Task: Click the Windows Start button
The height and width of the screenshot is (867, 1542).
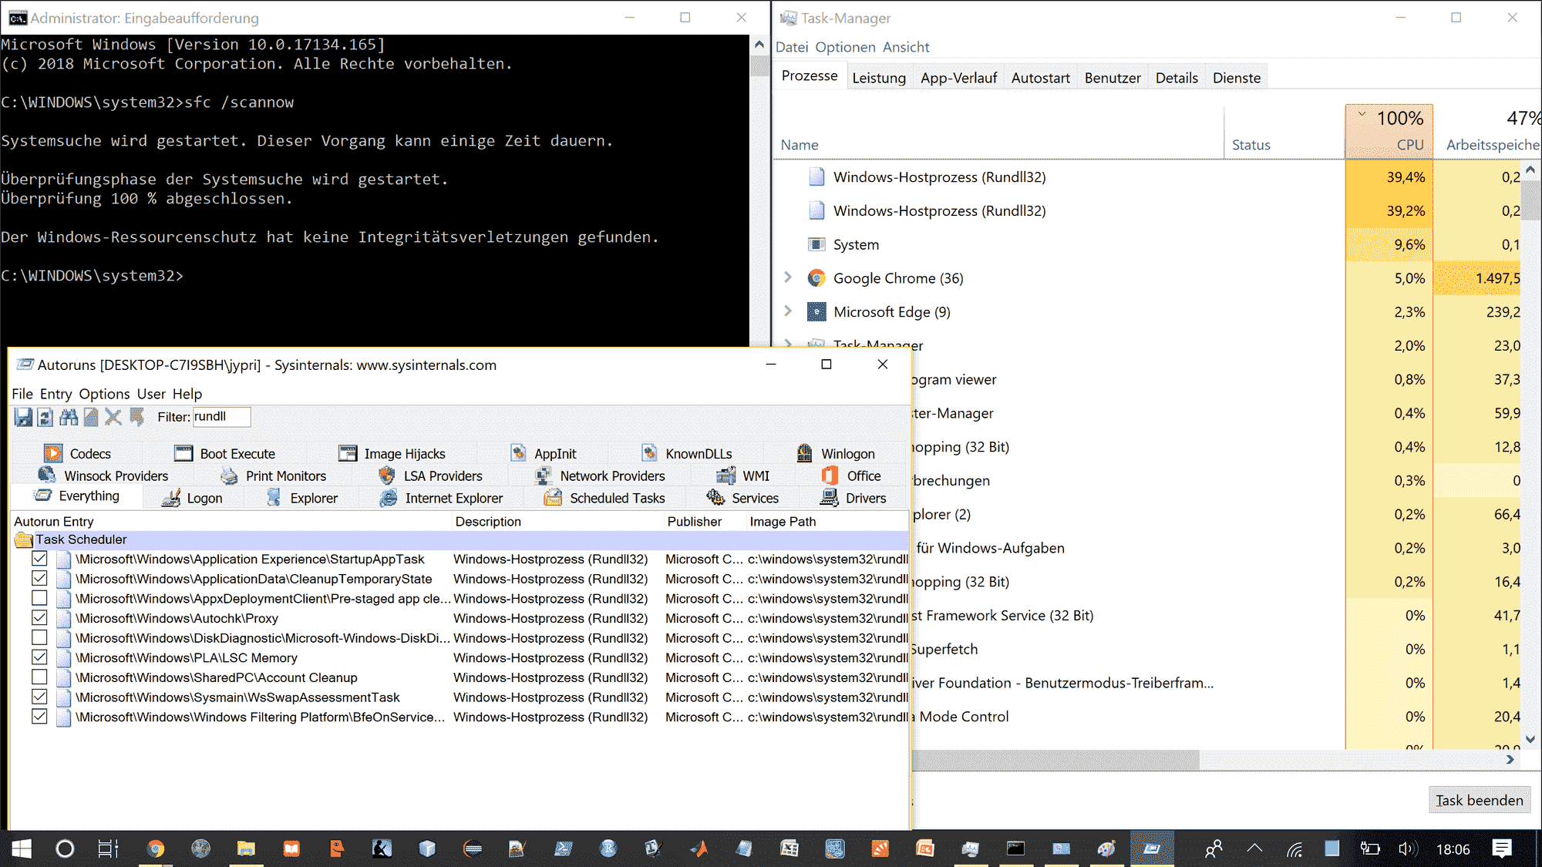Action: pyautogui.click(x=22, y=849)
